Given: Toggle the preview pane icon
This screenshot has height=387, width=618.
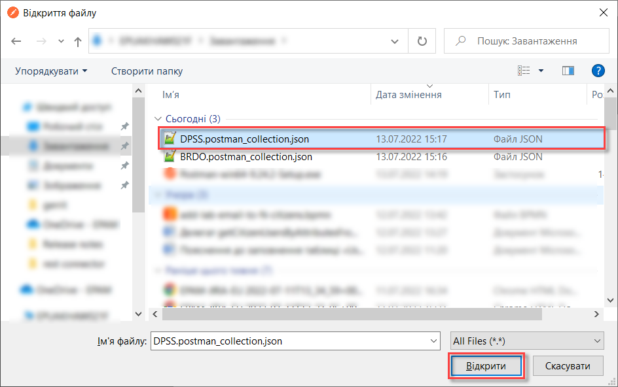Looking at the screenshot, I should (568, 71).
